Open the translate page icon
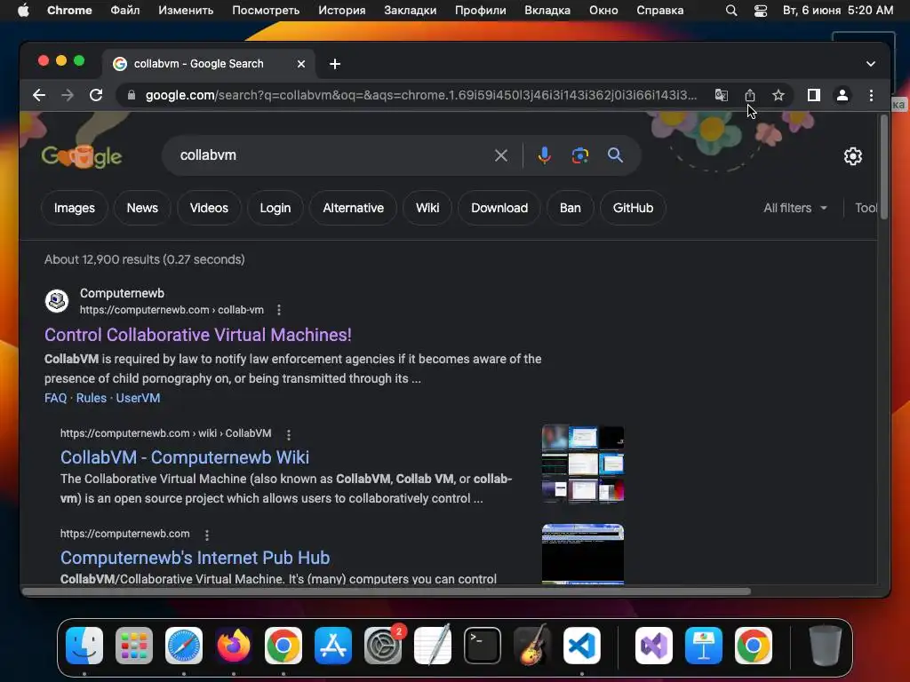 pos(722,95)
